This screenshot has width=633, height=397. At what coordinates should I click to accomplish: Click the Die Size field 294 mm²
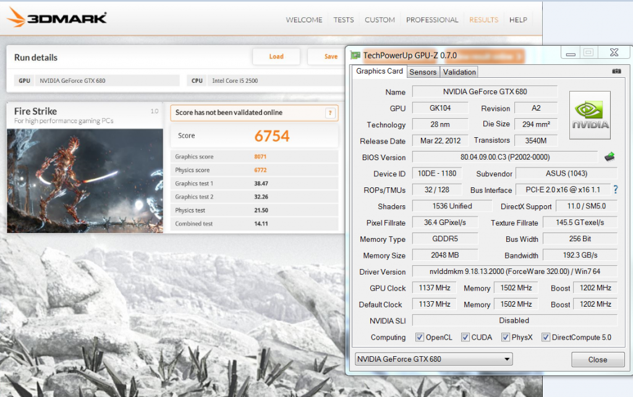pos(536,124)
